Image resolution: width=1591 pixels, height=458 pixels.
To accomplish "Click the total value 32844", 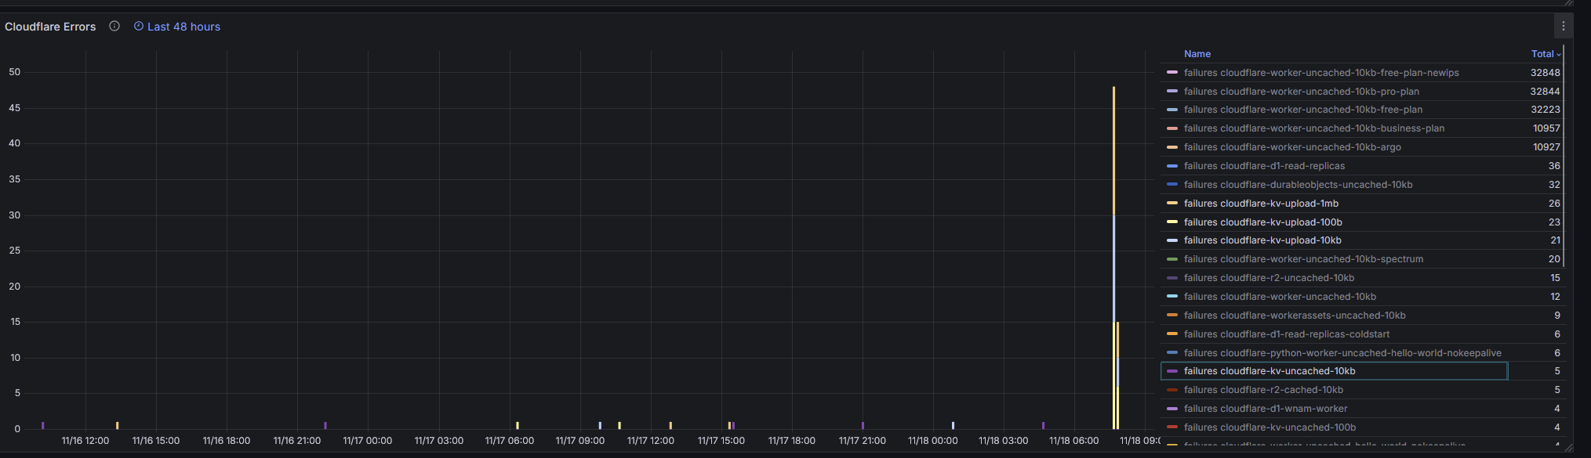I will click(1545, 92).
